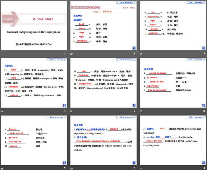The width and height of the screenshot is (207, 170).
Task: Click the slide number 1 label
Action: (x=65, y=54)
